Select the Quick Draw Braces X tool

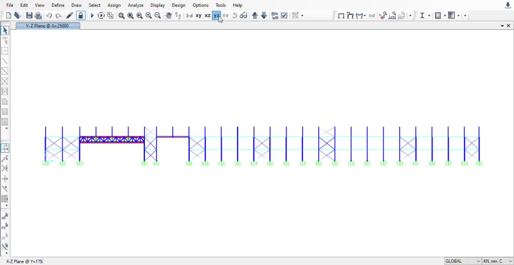pos(5,81)
